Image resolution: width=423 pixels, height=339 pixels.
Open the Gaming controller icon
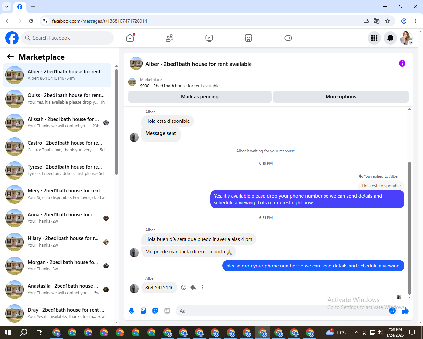point(288,38)
